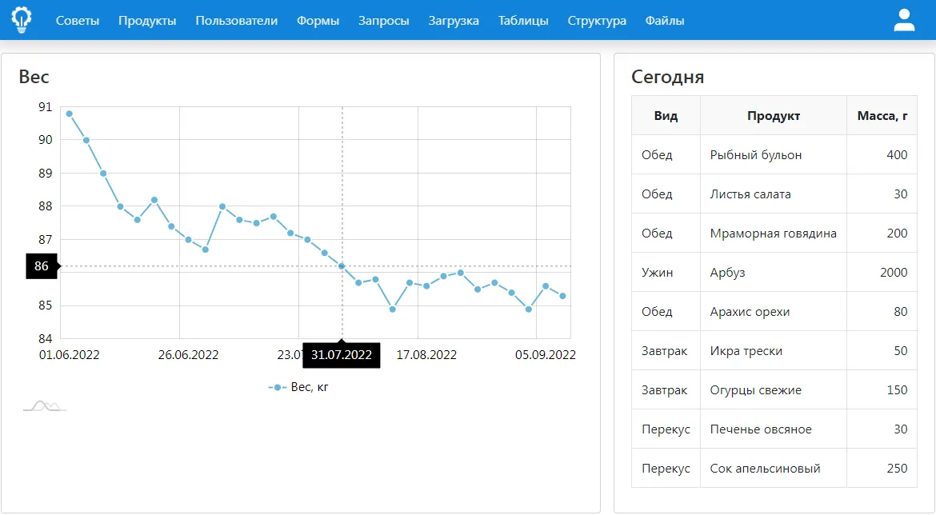The image size is (936, 515).
Task: Click the 'Ужин' meal type cell
Action: [x=666, y=272]
